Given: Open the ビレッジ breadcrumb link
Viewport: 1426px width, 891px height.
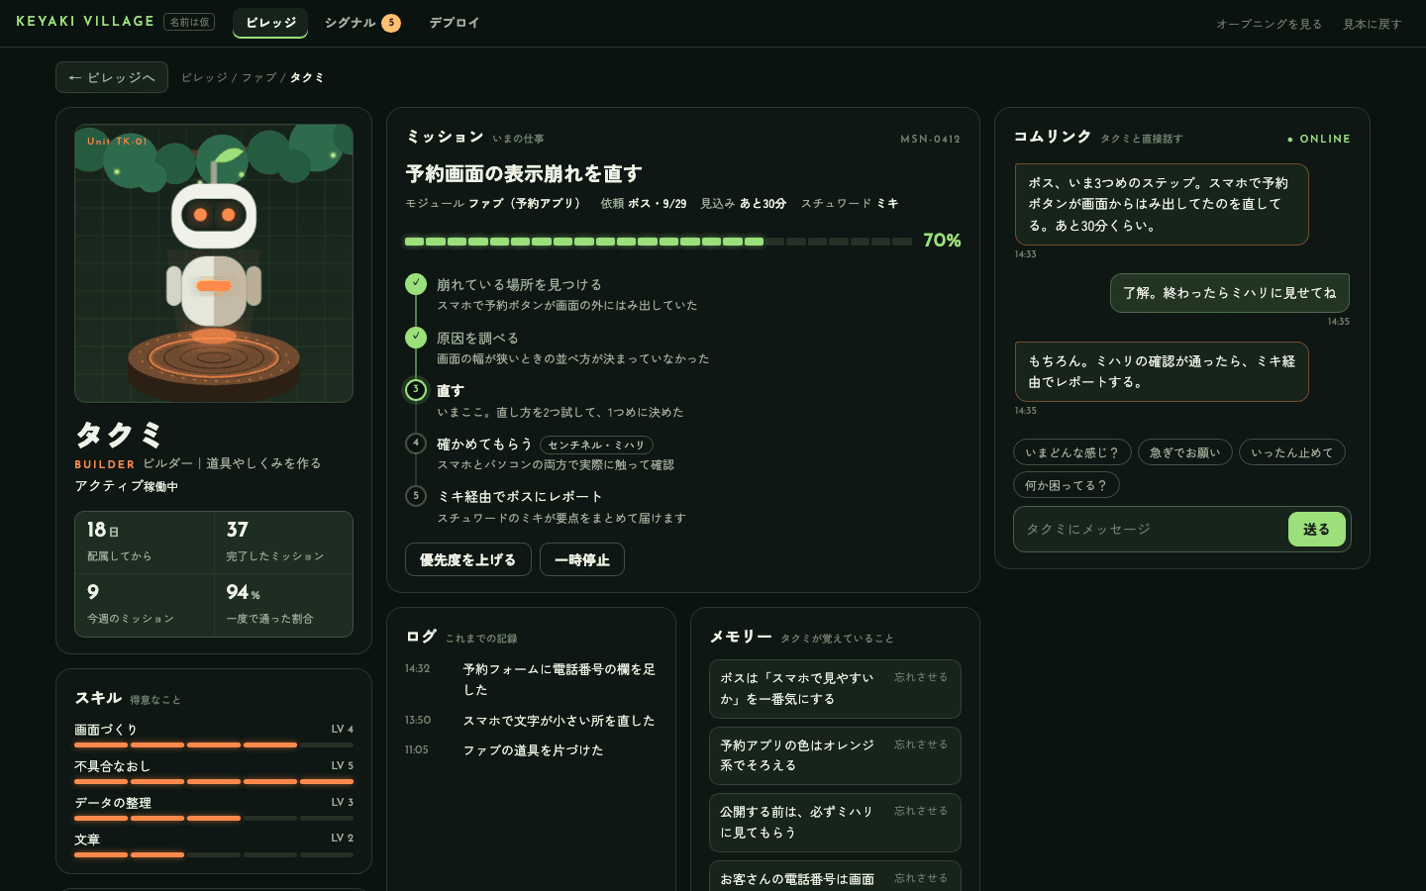Looking at the screenshot, I should pos(204,77).
